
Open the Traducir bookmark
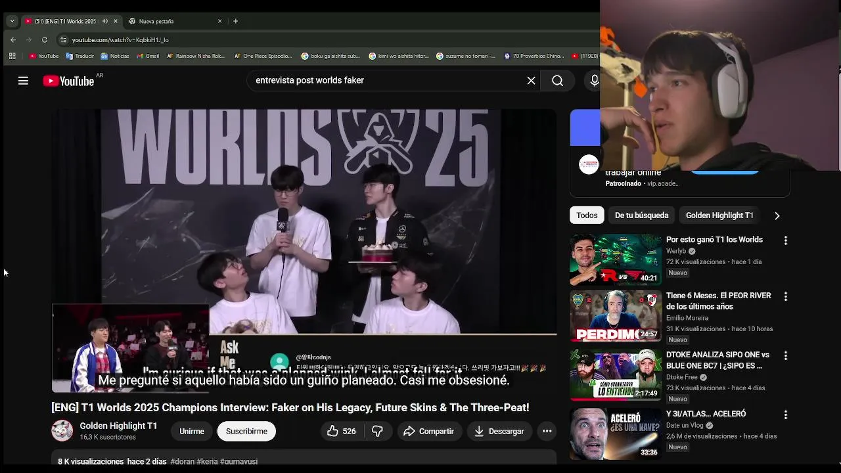click(x=80, y=56)
